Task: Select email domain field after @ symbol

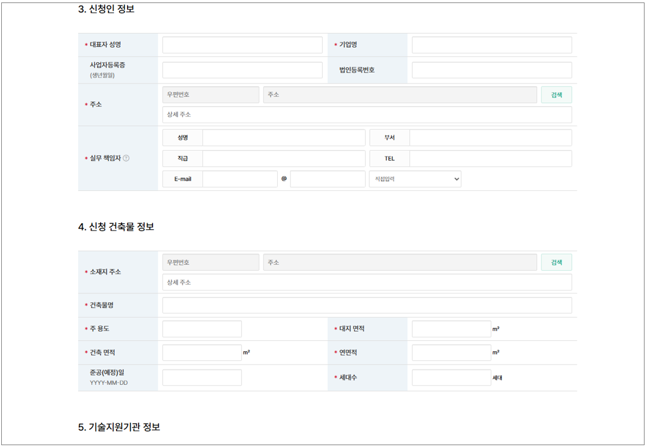Action: coord(327,179)
